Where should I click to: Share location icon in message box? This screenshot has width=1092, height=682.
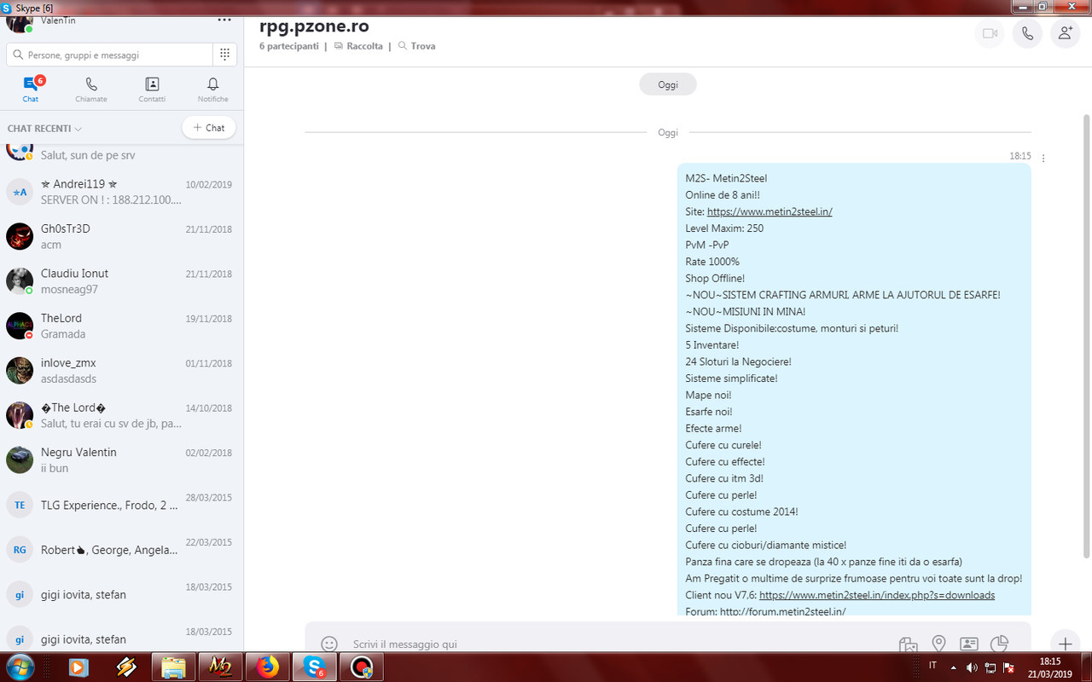tap(938, 644)
